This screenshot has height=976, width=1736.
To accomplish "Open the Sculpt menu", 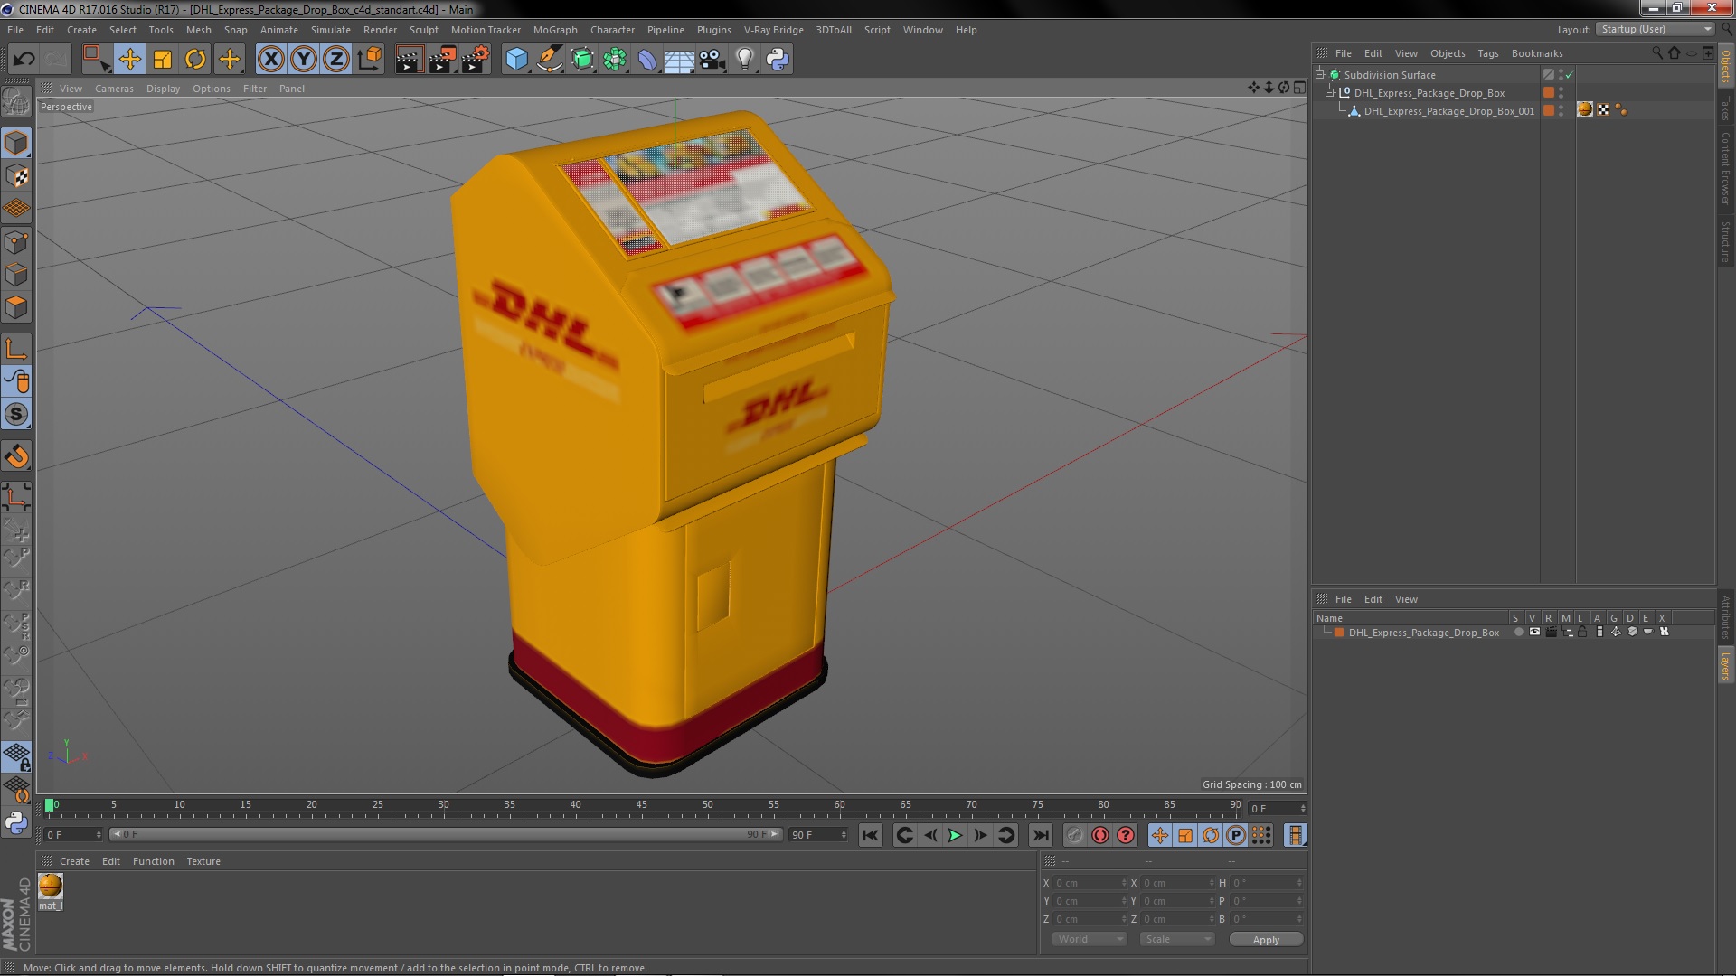I will click(423, 30).
